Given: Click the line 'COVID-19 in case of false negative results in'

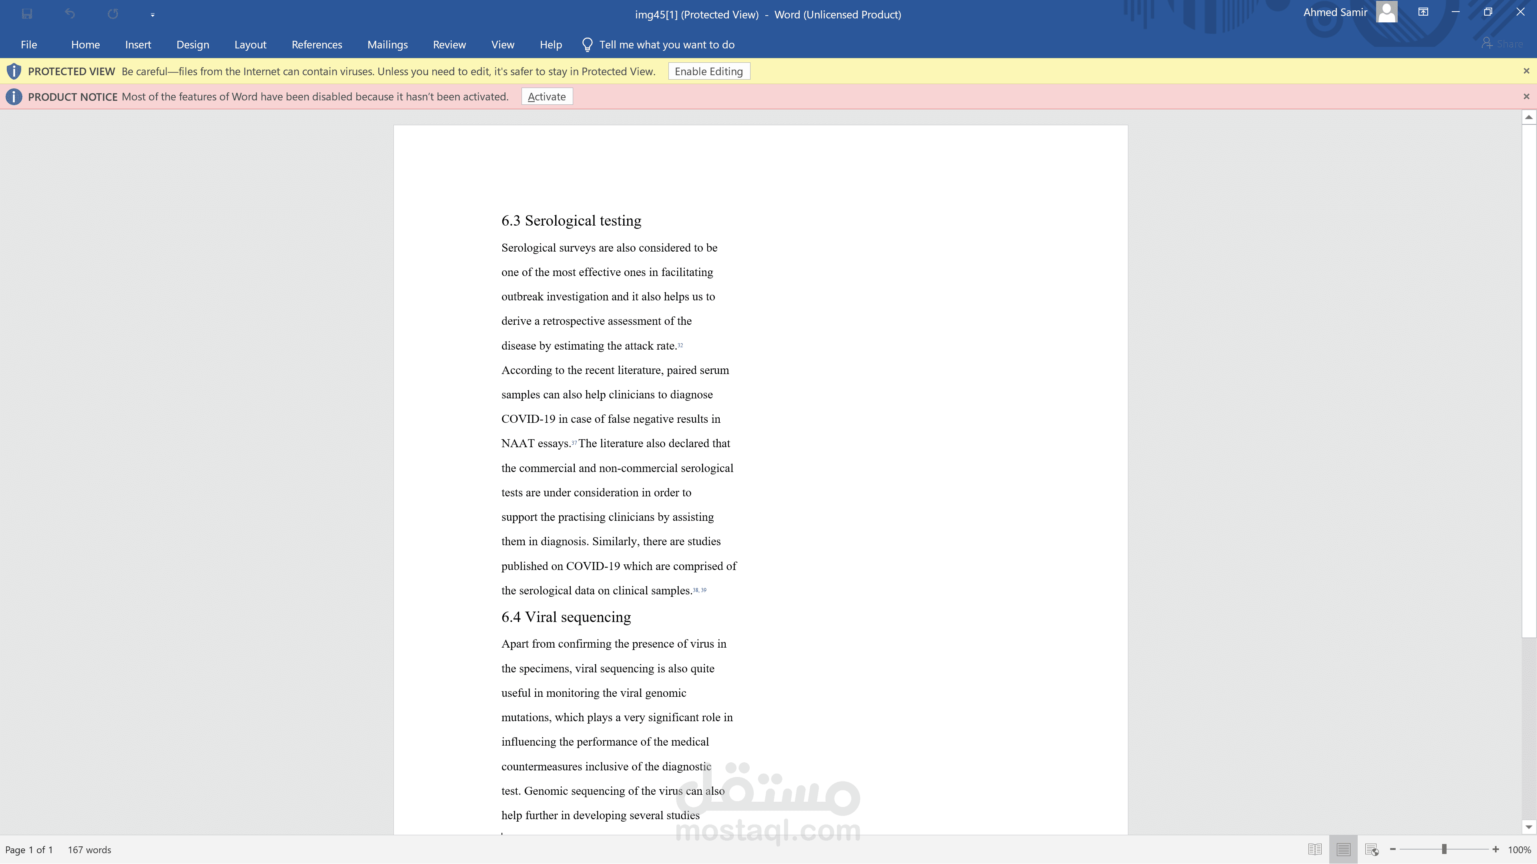Looking at the screenshot, I should coord(610,418).
